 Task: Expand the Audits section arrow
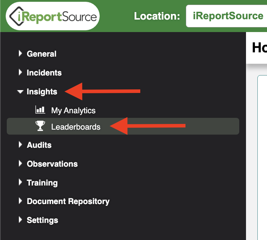[x=20, y=145]
